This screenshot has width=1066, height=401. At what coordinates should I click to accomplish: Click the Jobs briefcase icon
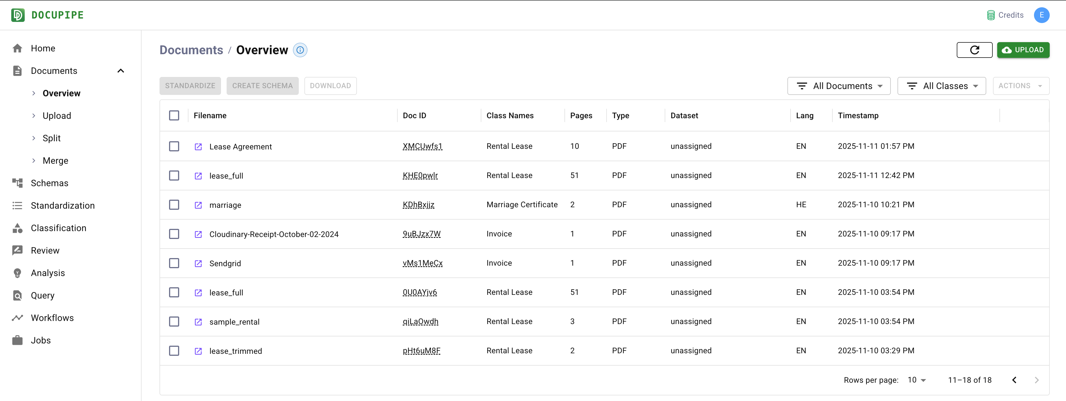(x=17, y=340)
